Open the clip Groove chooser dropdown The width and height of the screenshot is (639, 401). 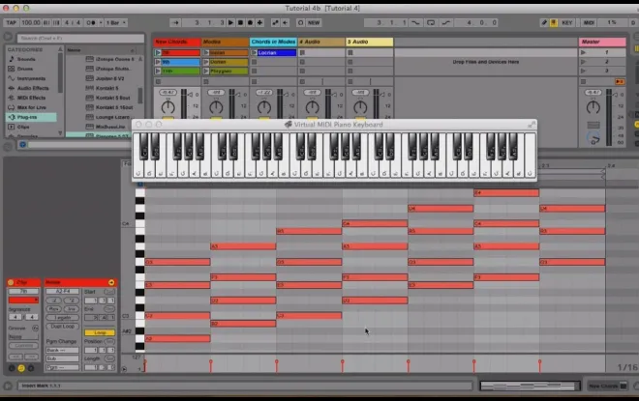23,337
